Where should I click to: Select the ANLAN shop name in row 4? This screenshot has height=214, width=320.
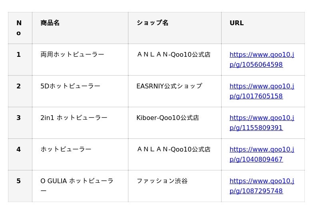pos(174,149)
